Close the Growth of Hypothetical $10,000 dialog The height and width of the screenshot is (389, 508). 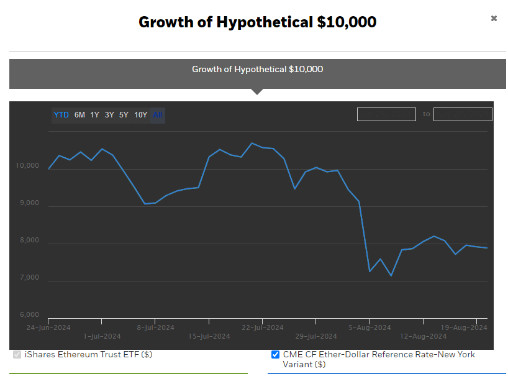point(494,19)
